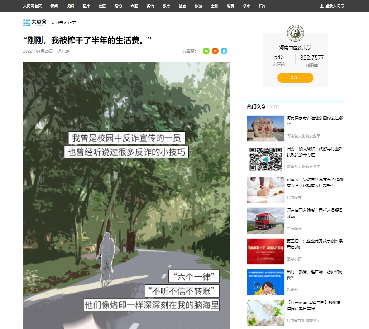The image size is (369, 329).
Task: Share article to Weibo
Action: pos(215,51)
